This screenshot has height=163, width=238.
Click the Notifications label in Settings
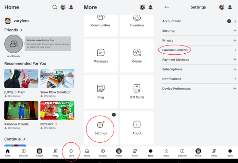coord(172,79)
